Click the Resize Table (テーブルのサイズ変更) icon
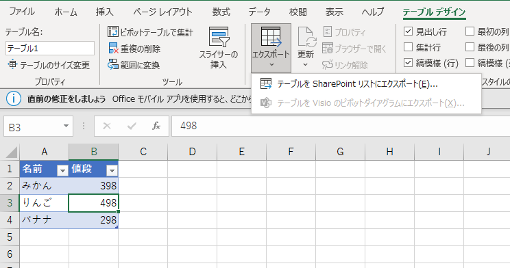 (x=12, y=64)
